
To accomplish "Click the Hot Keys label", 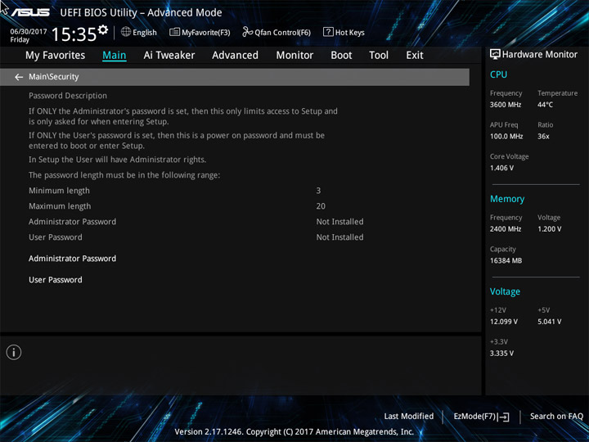I will pos(350,33).
